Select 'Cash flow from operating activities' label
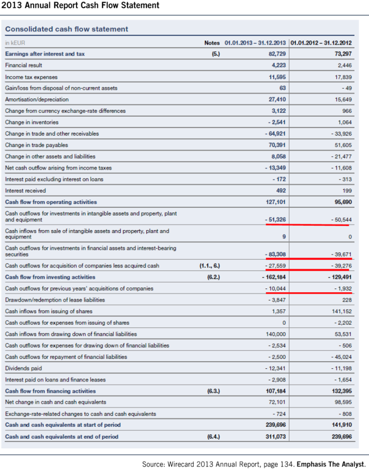369x471 pixels. pos(51,202)
